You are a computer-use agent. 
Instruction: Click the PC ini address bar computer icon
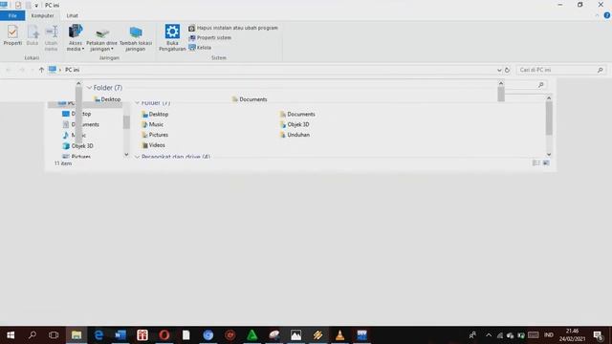tap(53, 70)
